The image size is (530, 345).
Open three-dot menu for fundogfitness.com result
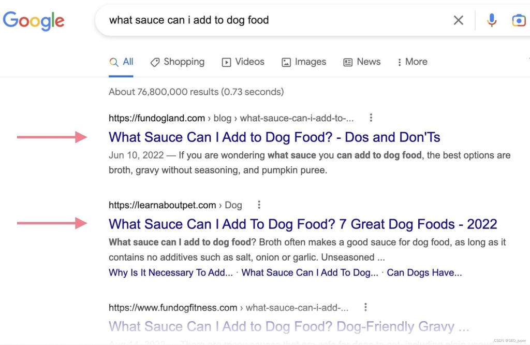pos(365,307)
